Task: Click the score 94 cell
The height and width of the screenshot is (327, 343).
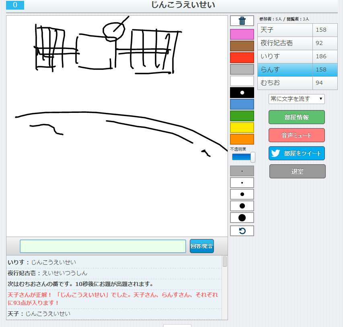Action: pyautogui.click(x=325, y=83)
